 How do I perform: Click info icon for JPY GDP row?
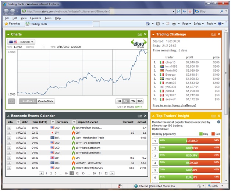click(x=9, y=133)
